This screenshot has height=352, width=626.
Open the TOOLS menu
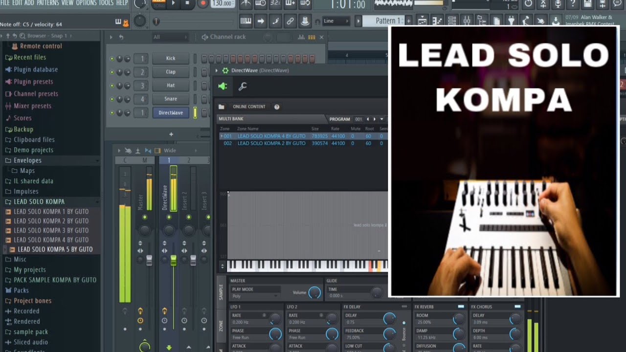click(x=106, y=3)
